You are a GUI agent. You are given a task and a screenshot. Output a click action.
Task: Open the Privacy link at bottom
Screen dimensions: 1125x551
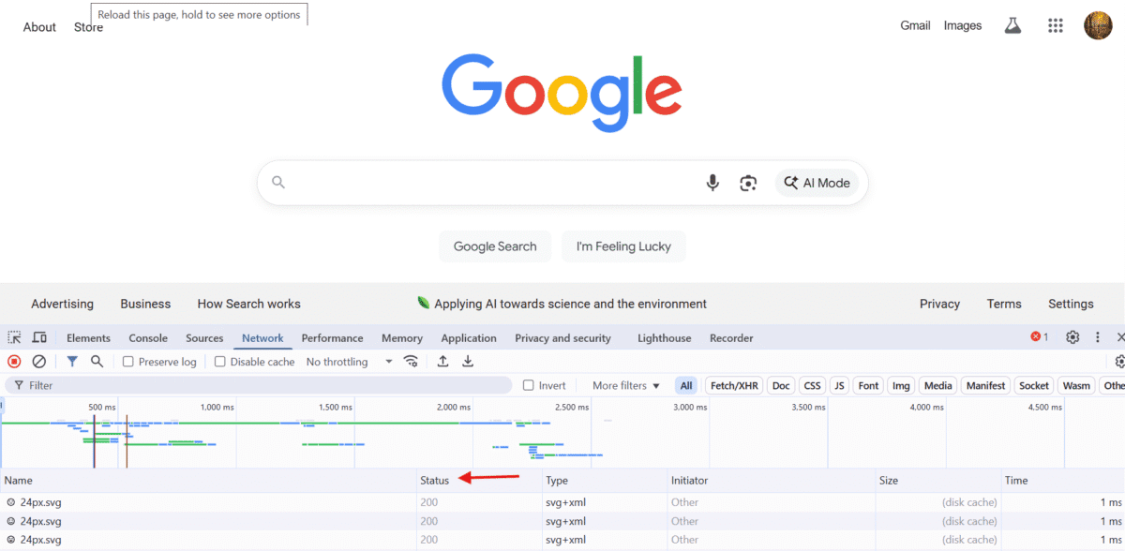point(939,304)
